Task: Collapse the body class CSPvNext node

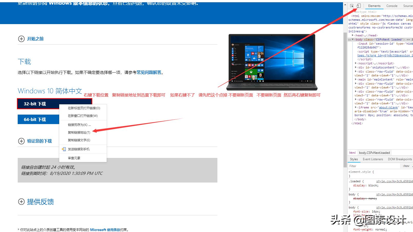Action: click(352, 39)
